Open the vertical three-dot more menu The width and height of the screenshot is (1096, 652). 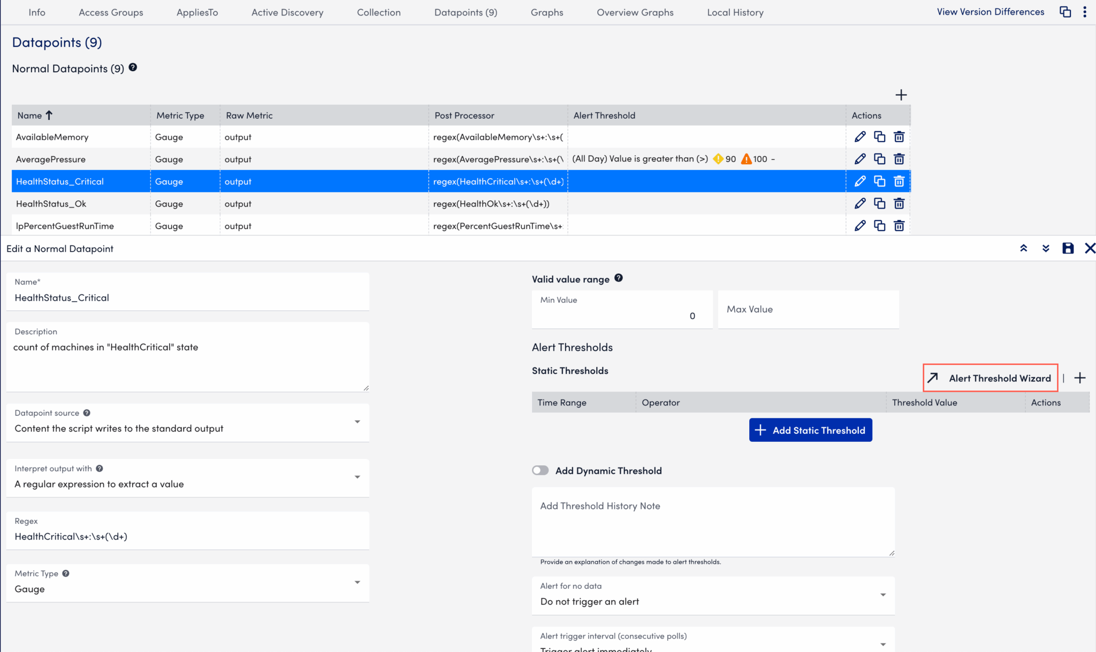[x=1085, y=12]
